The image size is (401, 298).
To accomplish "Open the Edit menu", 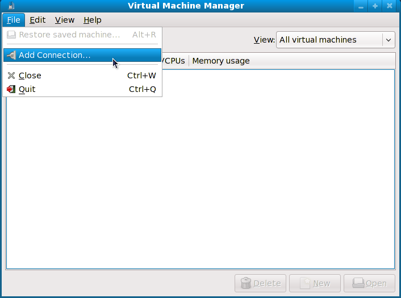I will [x=37, y=20].
